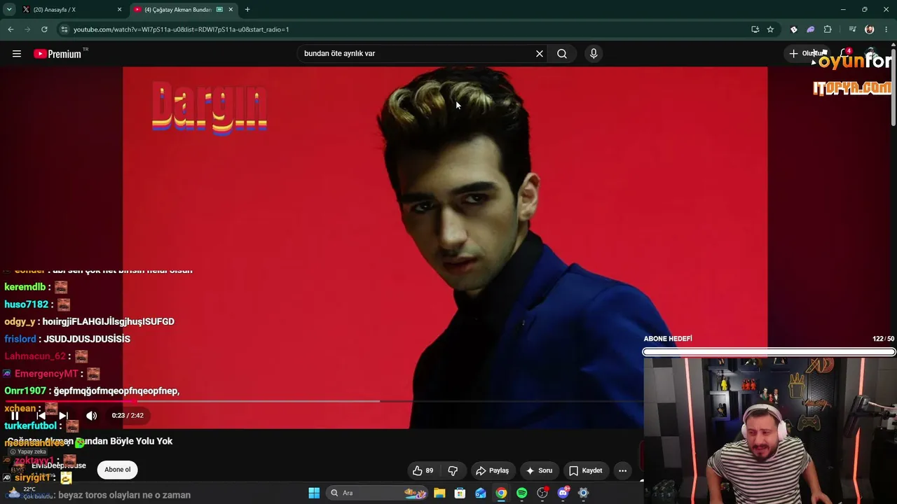Open more actions three-dot menu under video
The height and width of the screenshot is (504, 897).
(622, 470)
